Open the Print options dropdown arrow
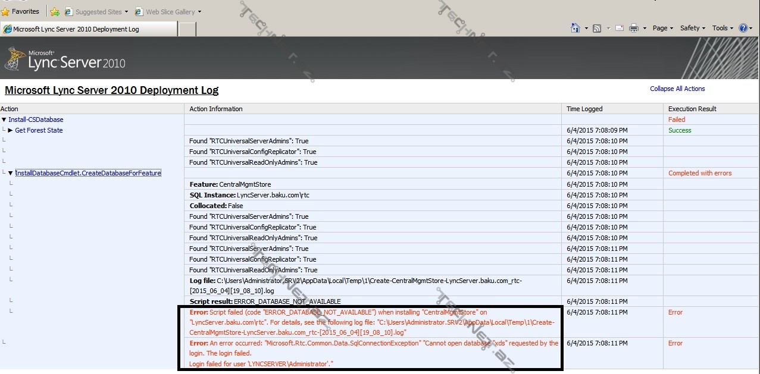 (645, 29)
